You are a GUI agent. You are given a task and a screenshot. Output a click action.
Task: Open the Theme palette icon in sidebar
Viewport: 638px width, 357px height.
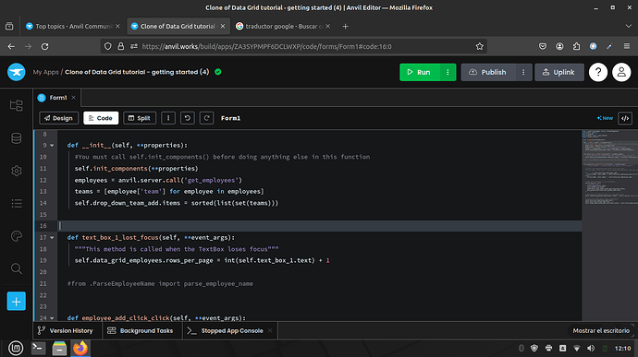[x=17, y=236]
